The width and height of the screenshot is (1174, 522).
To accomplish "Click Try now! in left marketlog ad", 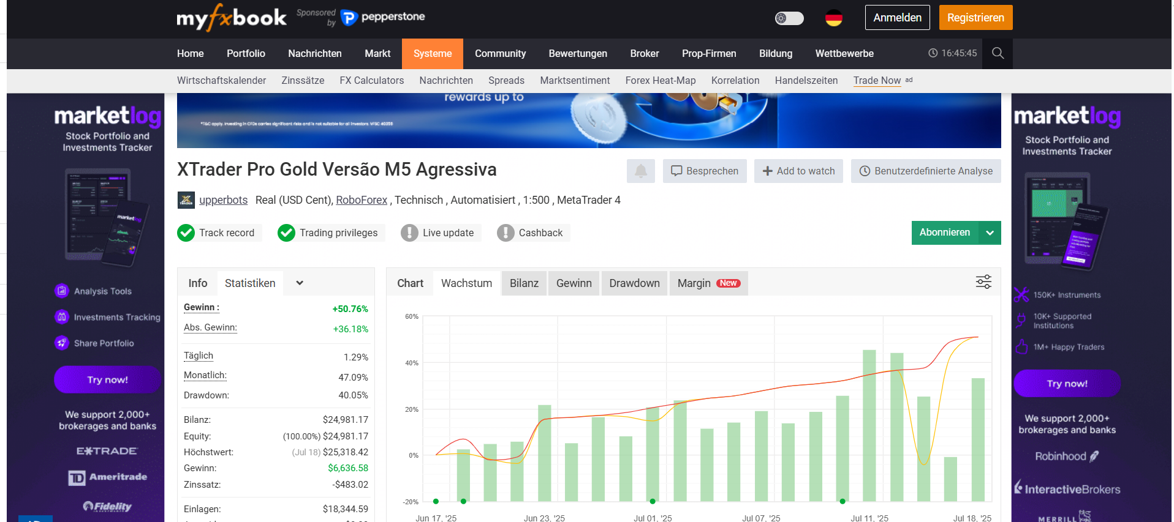I will 108,379.
